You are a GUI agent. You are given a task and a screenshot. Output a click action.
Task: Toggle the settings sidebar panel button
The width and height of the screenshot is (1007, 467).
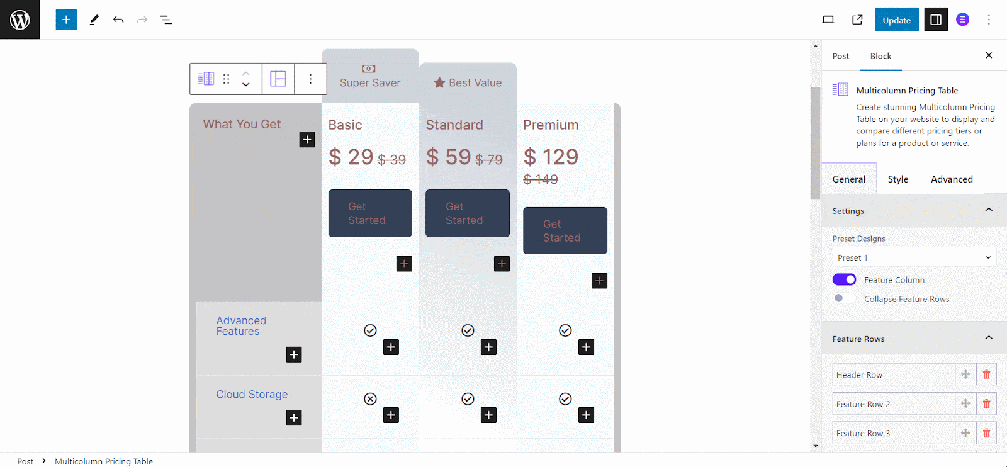tap(936, 20)
